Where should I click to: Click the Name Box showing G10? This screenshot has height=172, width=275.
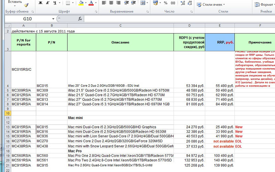tap(27, 19)
